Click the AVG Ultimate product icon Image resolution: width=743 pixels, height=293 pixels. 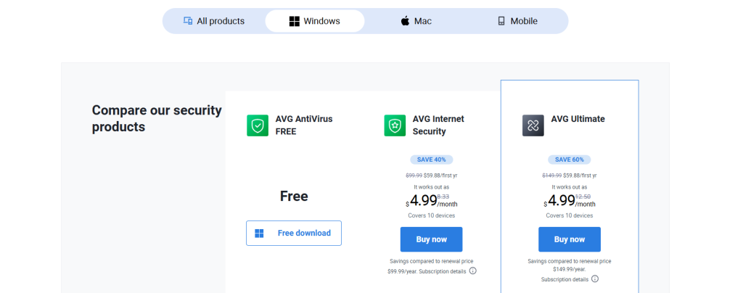533,125
